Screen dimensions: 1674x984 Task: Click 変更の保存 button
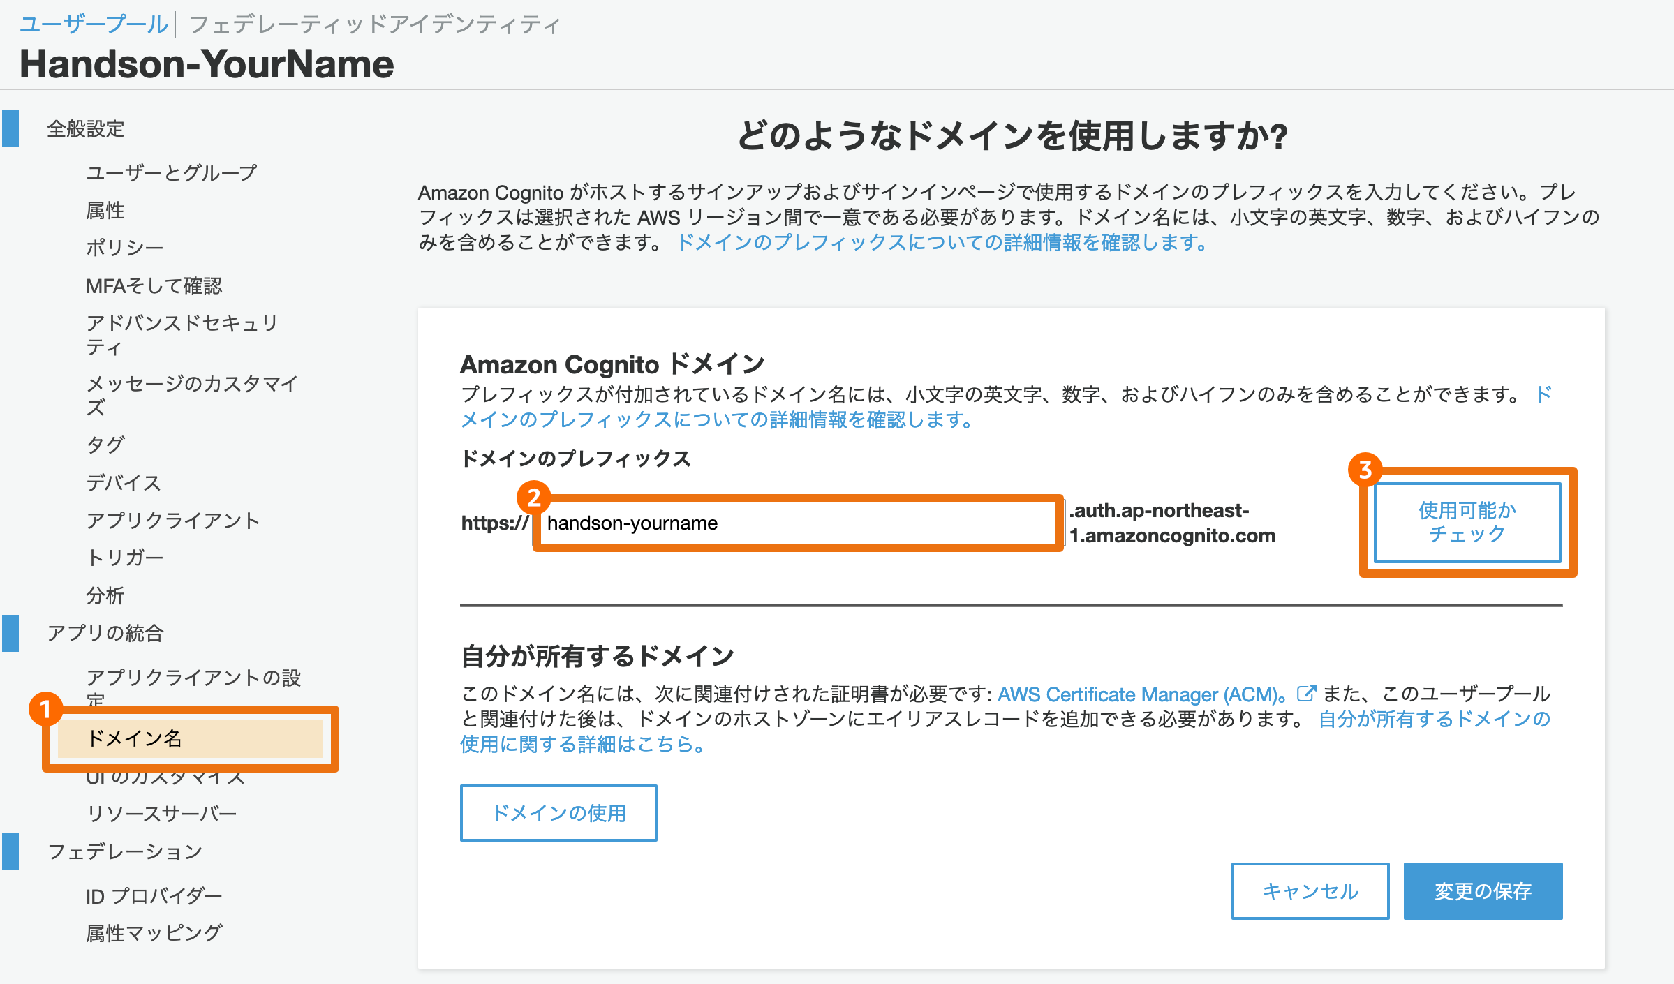click(1483, 891)
